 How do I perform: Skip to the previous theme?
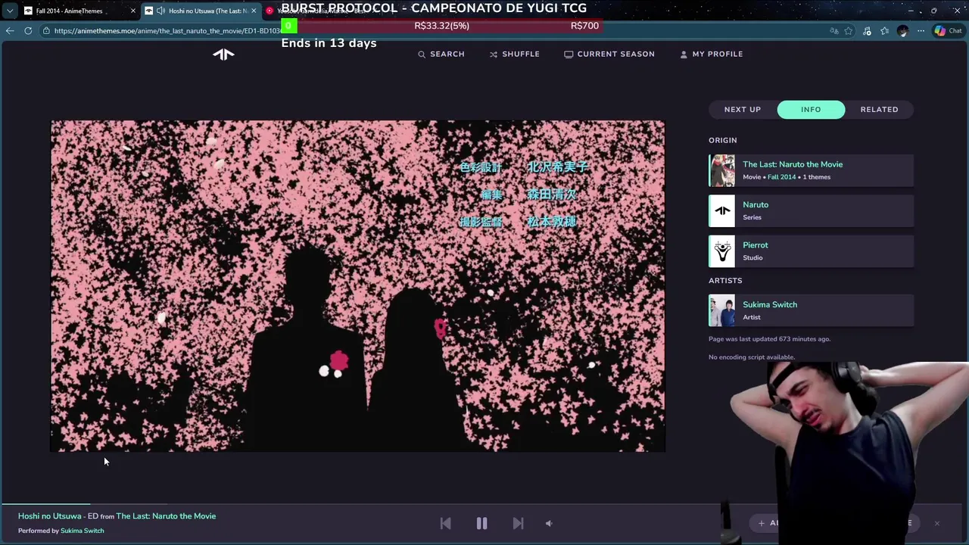point(445,523)
